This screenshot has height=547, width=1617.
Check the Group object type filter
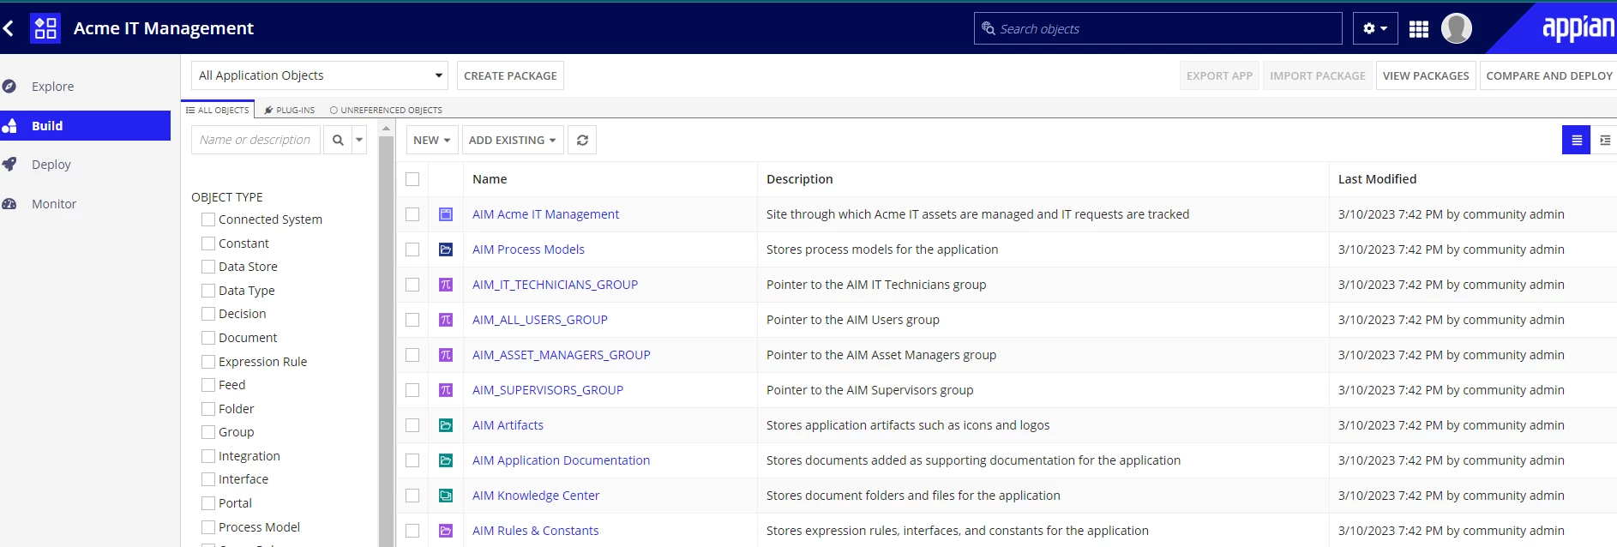[x=208, y=432]
